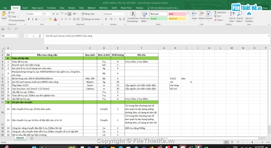Switch to the Insert tab

[x=25, y=8]
